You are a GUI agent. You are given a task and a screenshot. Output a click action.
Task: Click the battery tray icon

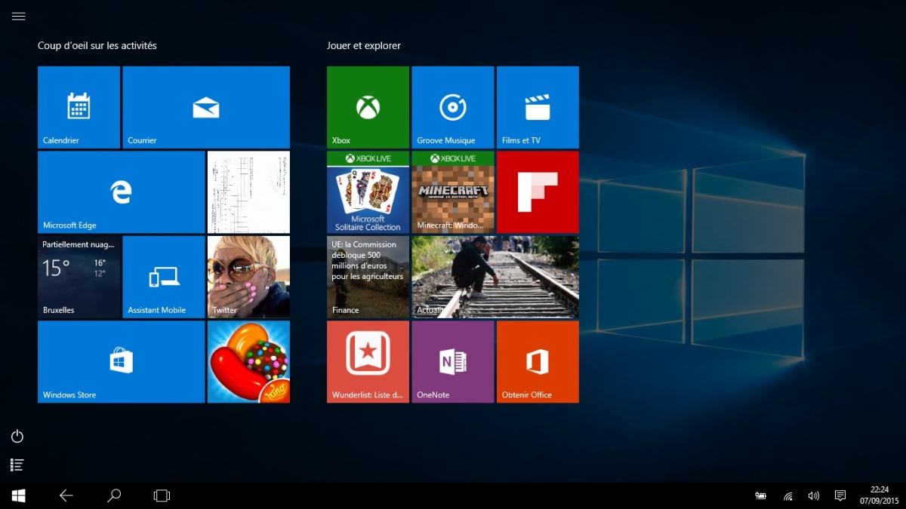[761, 496]
